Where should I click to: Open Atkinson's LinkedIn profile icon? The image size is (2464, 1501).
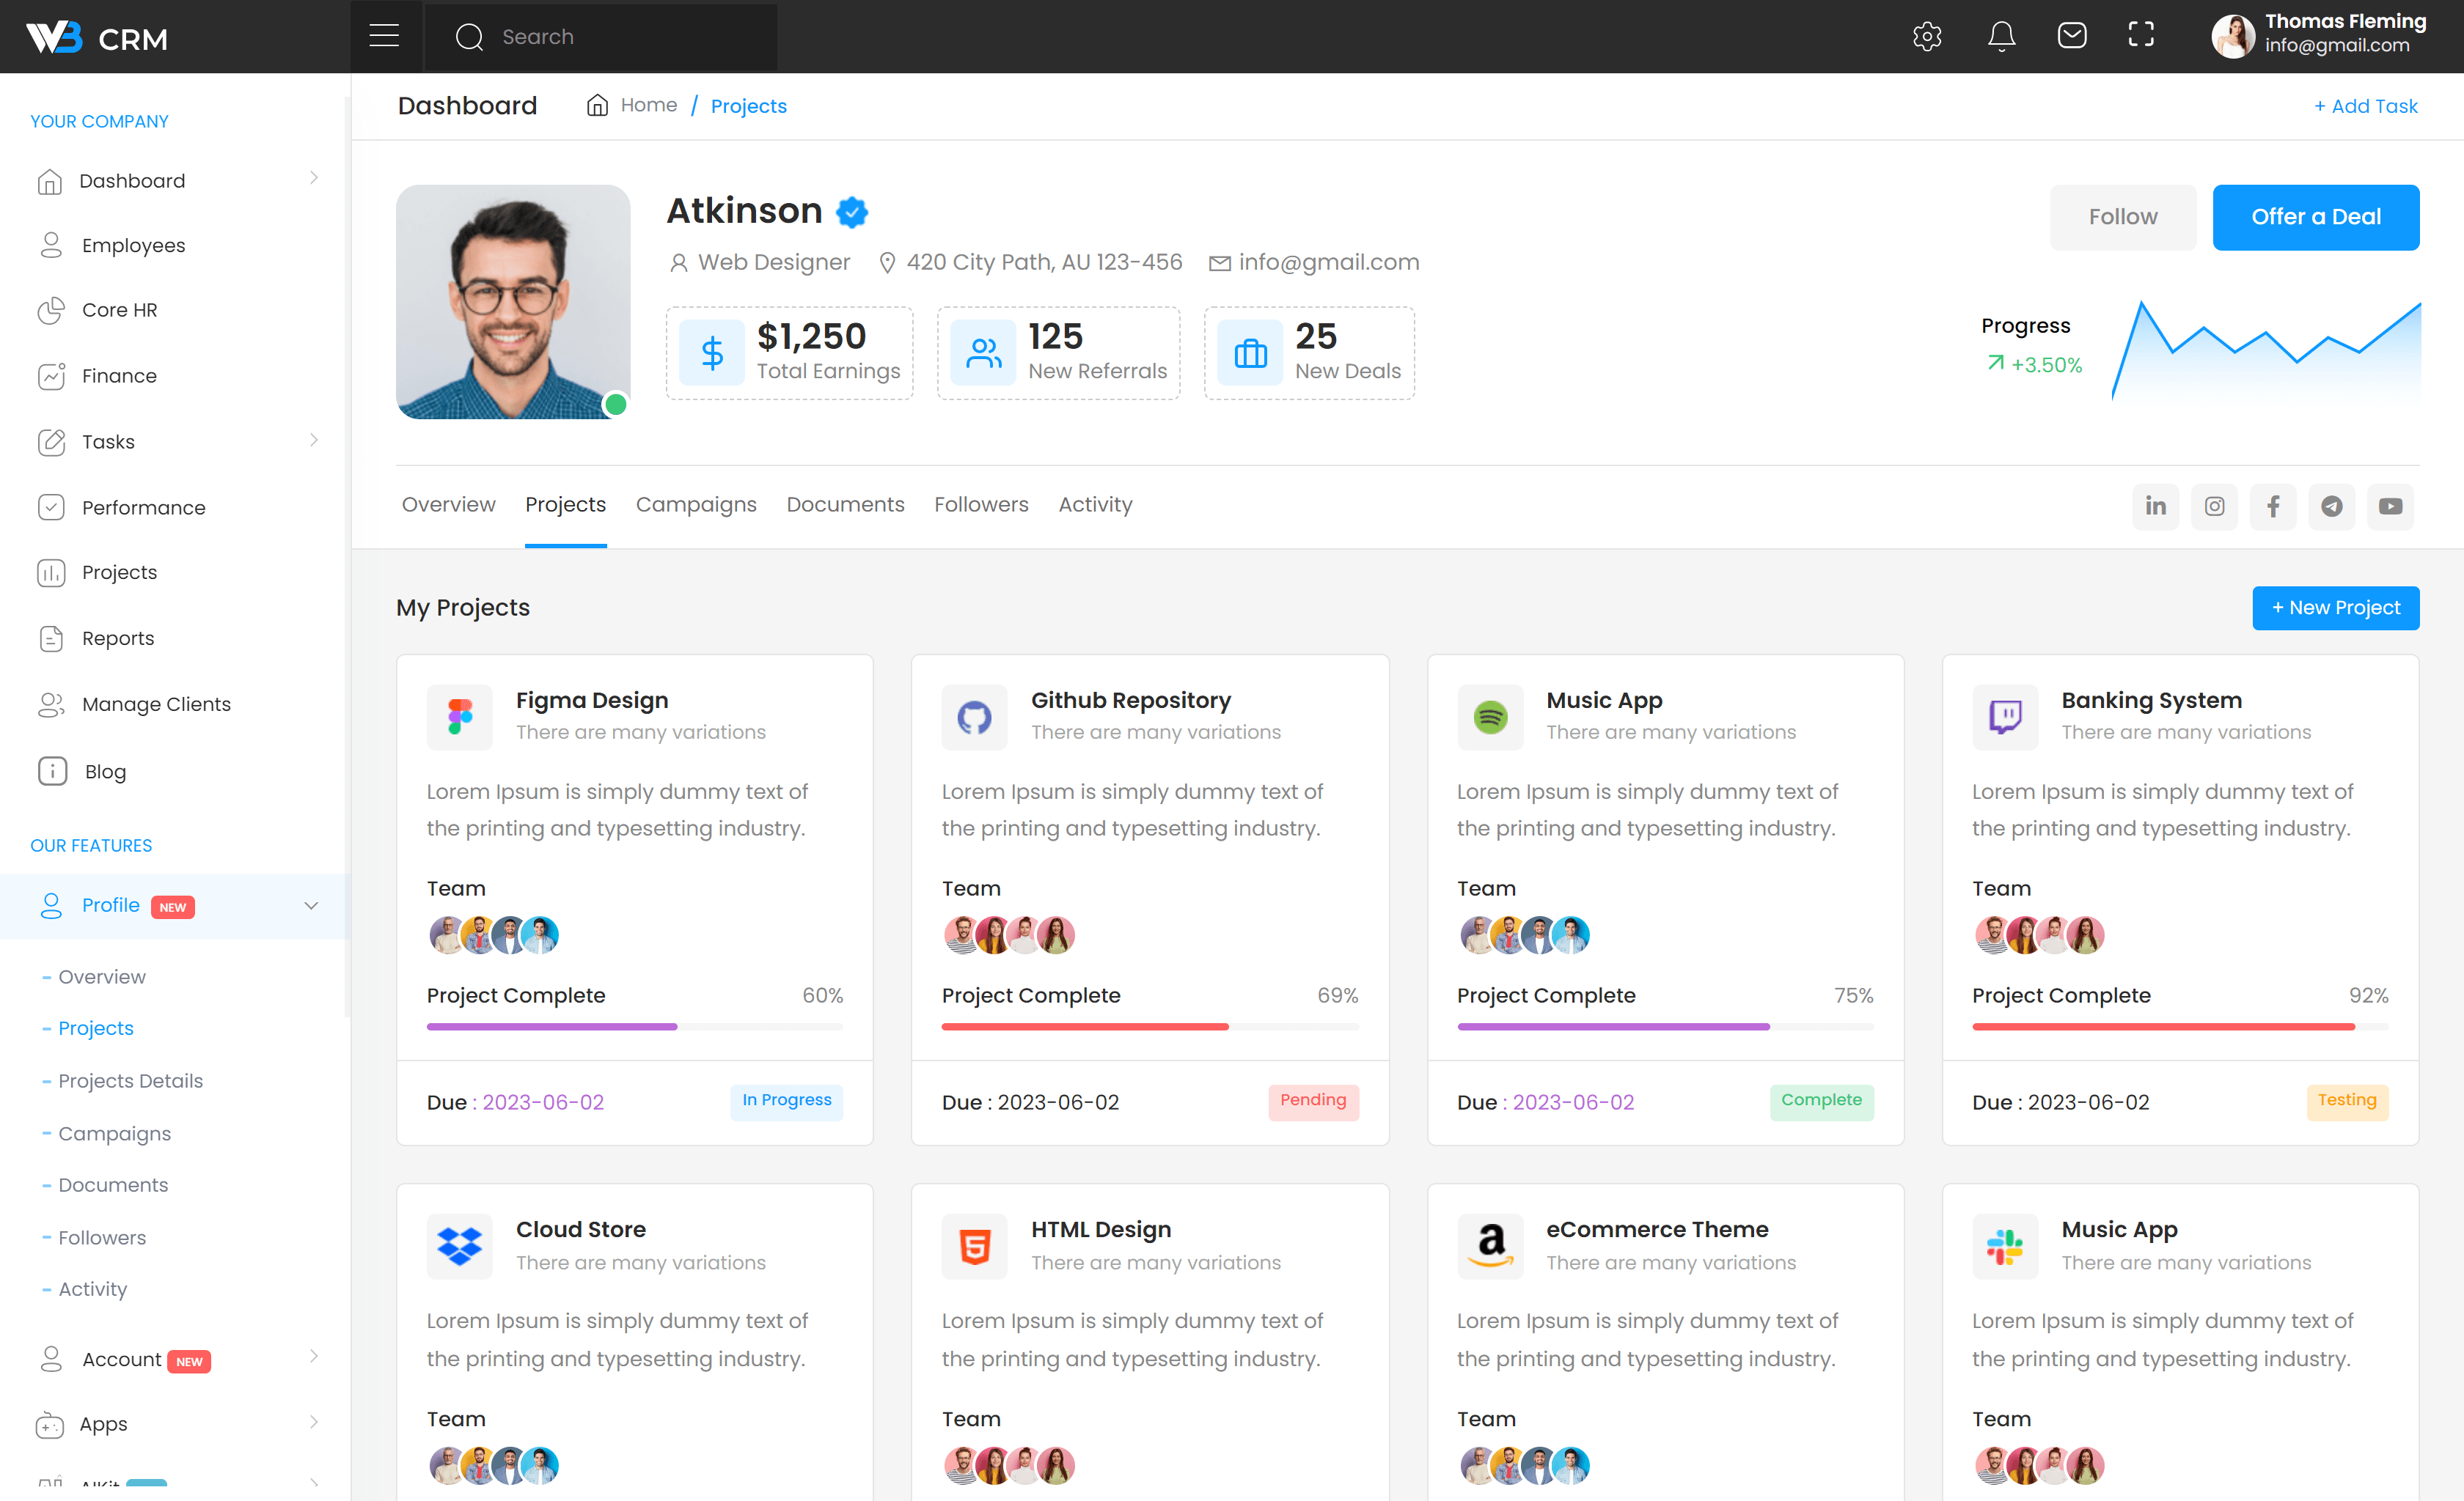pos(2155,506)
